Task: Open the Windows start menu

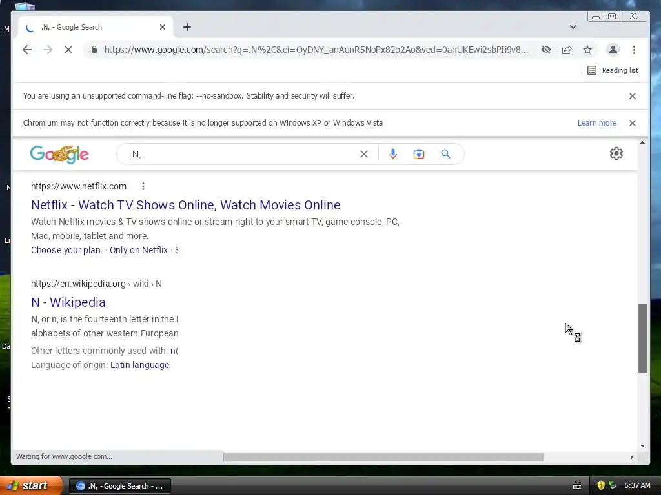Action: tap(30, 486)
